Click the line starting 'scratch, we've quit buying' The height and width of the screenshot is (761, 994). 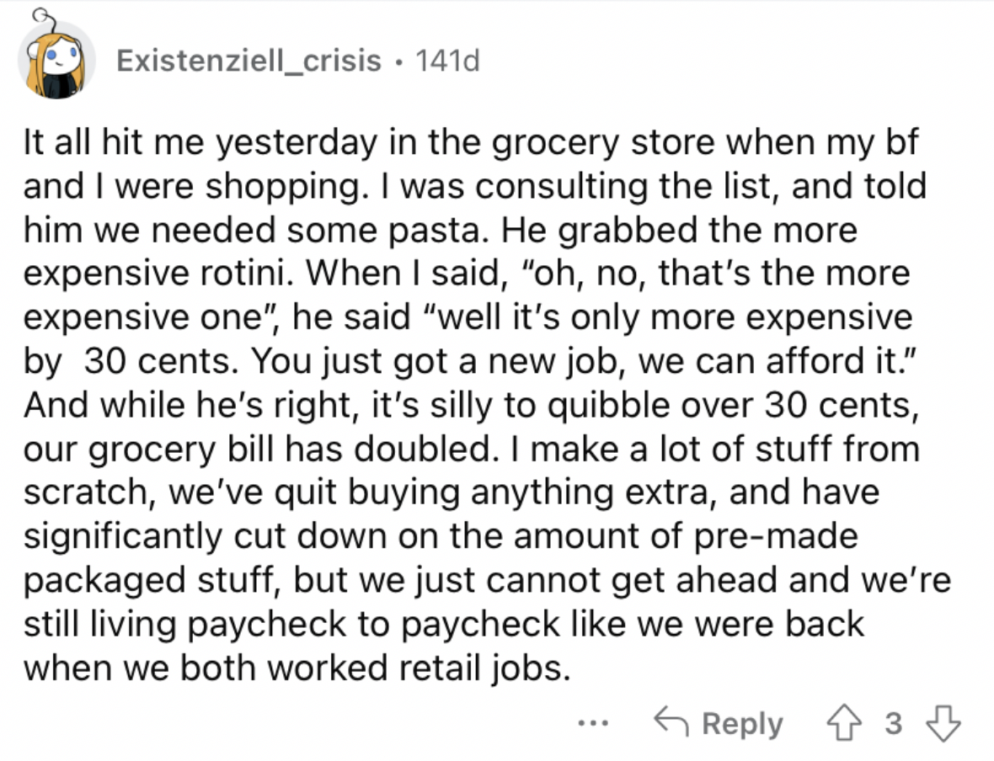coord(452,493)
